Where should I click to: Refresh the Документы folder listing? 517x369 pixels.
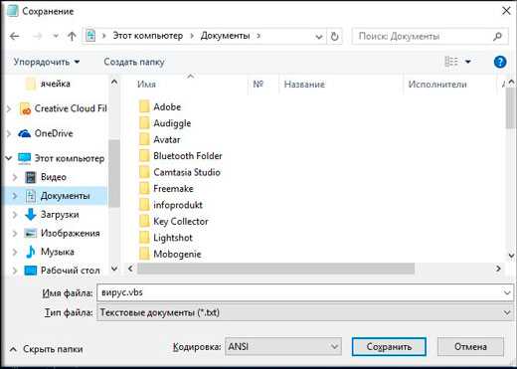coord(335,36)
